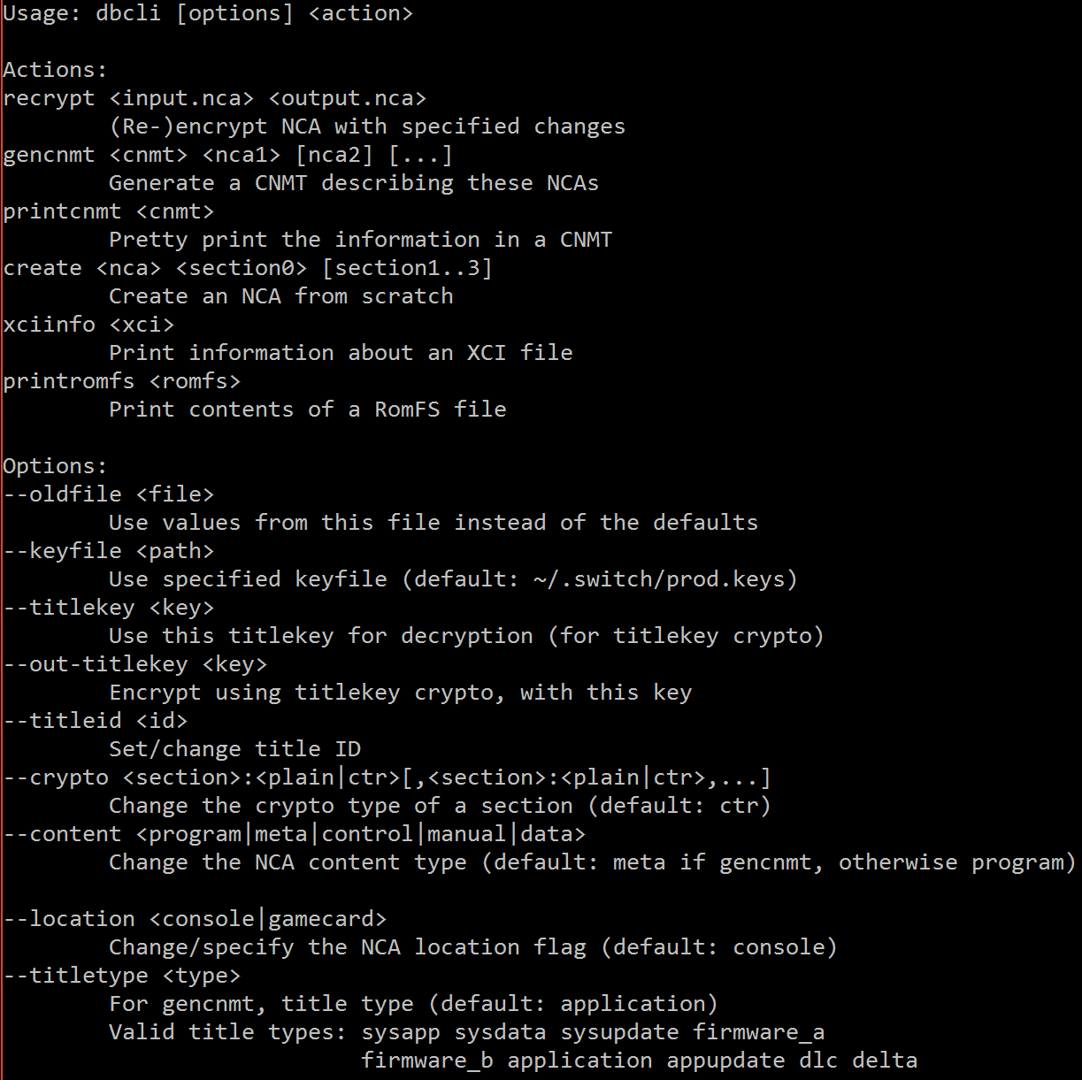1082x1080 pixels.
Task: Click the 'xciinfo' action name
Action: pyautogui.click(x=50, y=325)
